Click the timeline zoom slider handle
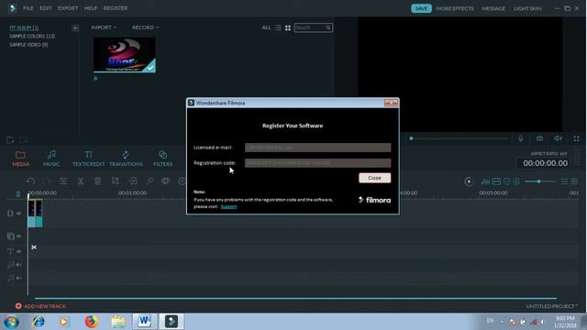Screen dimensions: 587x330 538,181
